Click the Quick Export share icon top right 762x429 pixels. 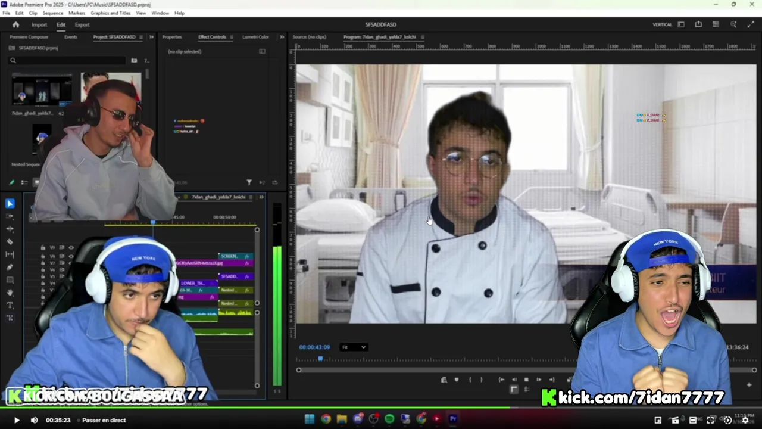[698, 24]
